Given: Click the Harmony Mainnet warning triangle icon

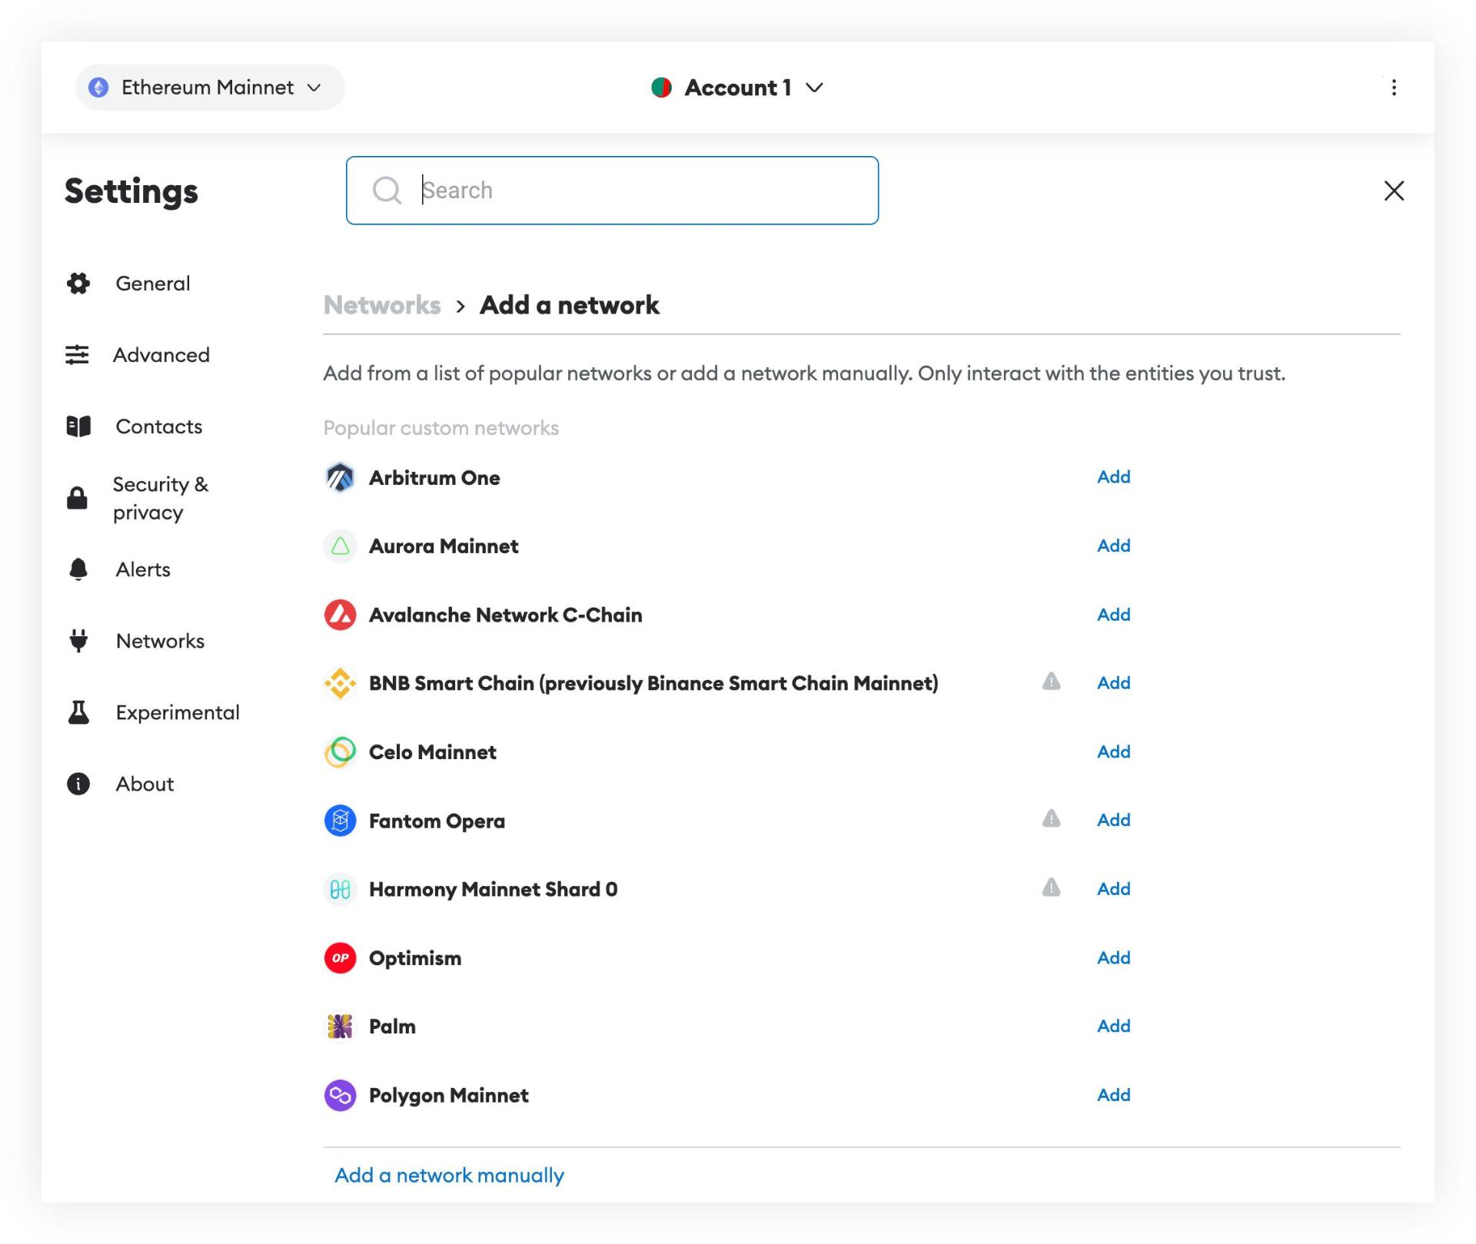Looking at the screenshot, I should (1051, 888).
